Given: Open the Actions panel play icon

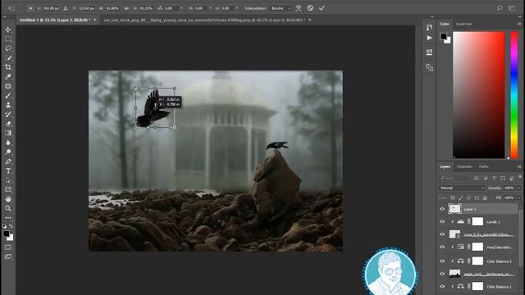Looking at the screenshot, I should (429, 39).
